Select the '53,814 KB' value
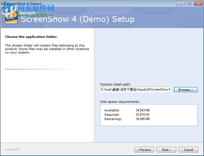This screenshot has width=204, height=156. point(142,115)
